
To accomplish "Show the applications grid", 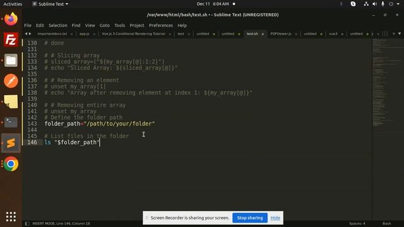I will pyautogui.click(x=11, y=216).
